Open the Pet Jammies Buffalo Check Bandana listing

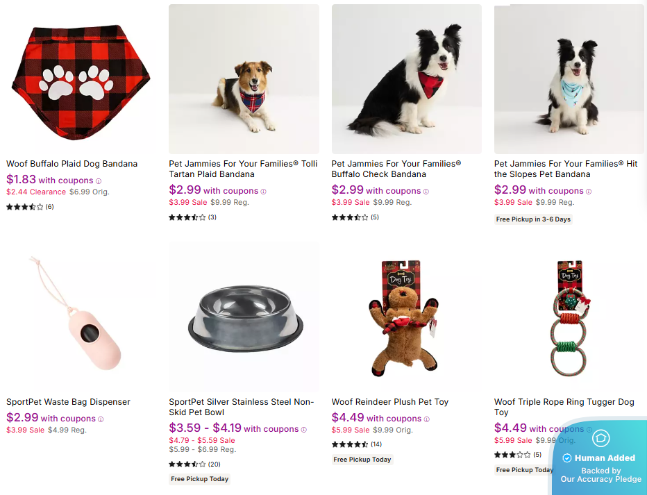pos(396,169)
